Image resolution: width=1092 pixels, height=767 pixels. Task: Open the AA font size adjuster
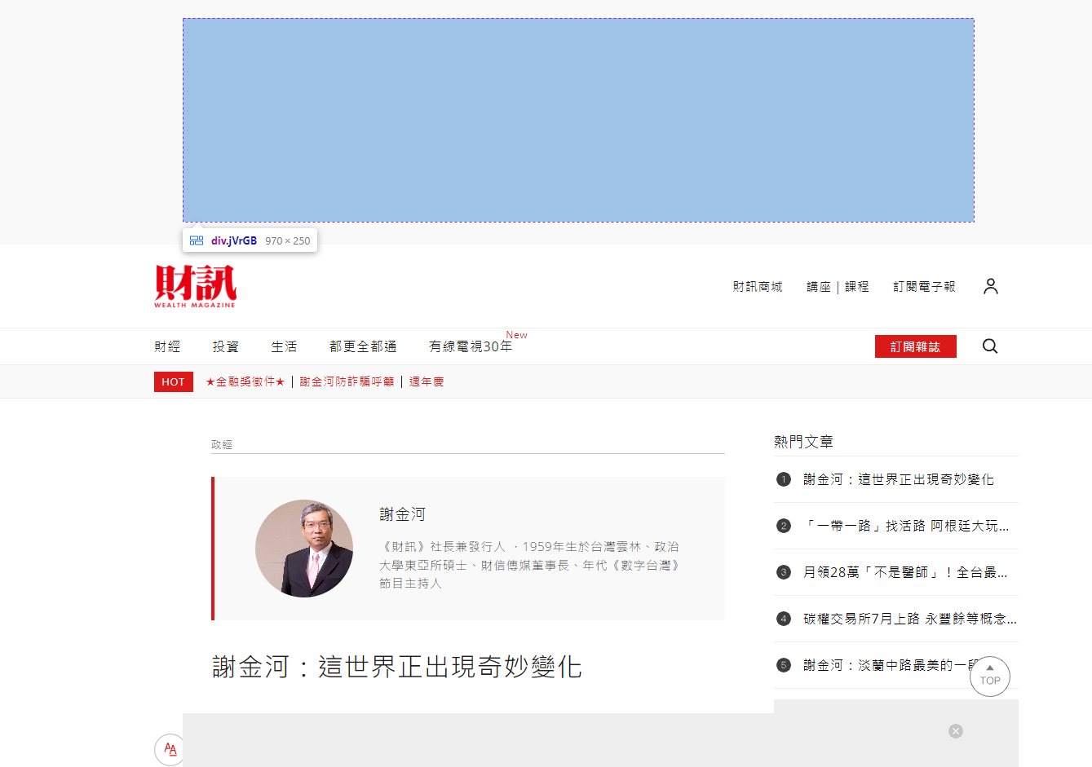click(x=169, y=749)
